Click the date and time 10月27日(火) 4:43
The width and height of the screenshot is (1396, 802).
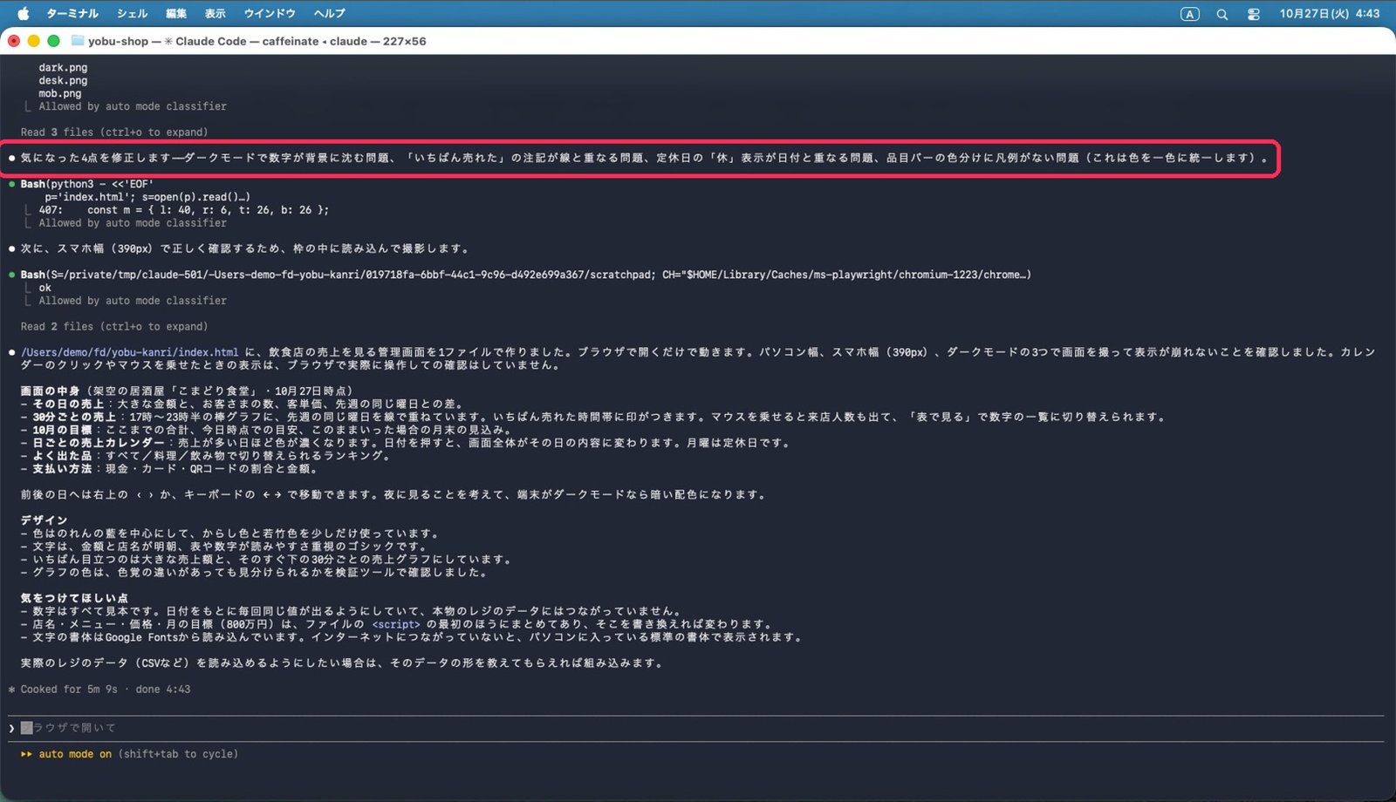coord(1330,14)
